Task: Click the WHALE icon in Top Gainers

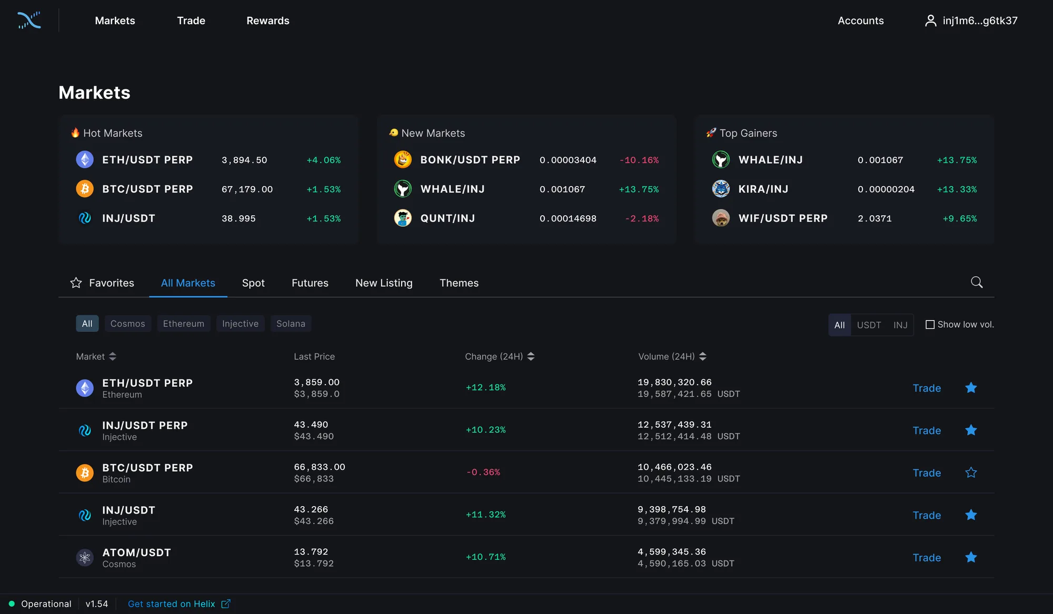Action: point(721,159)
